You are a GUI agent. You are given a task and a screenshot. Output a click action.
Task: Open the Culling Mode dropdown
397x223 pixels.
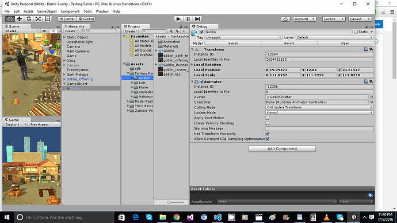point(319,107)
